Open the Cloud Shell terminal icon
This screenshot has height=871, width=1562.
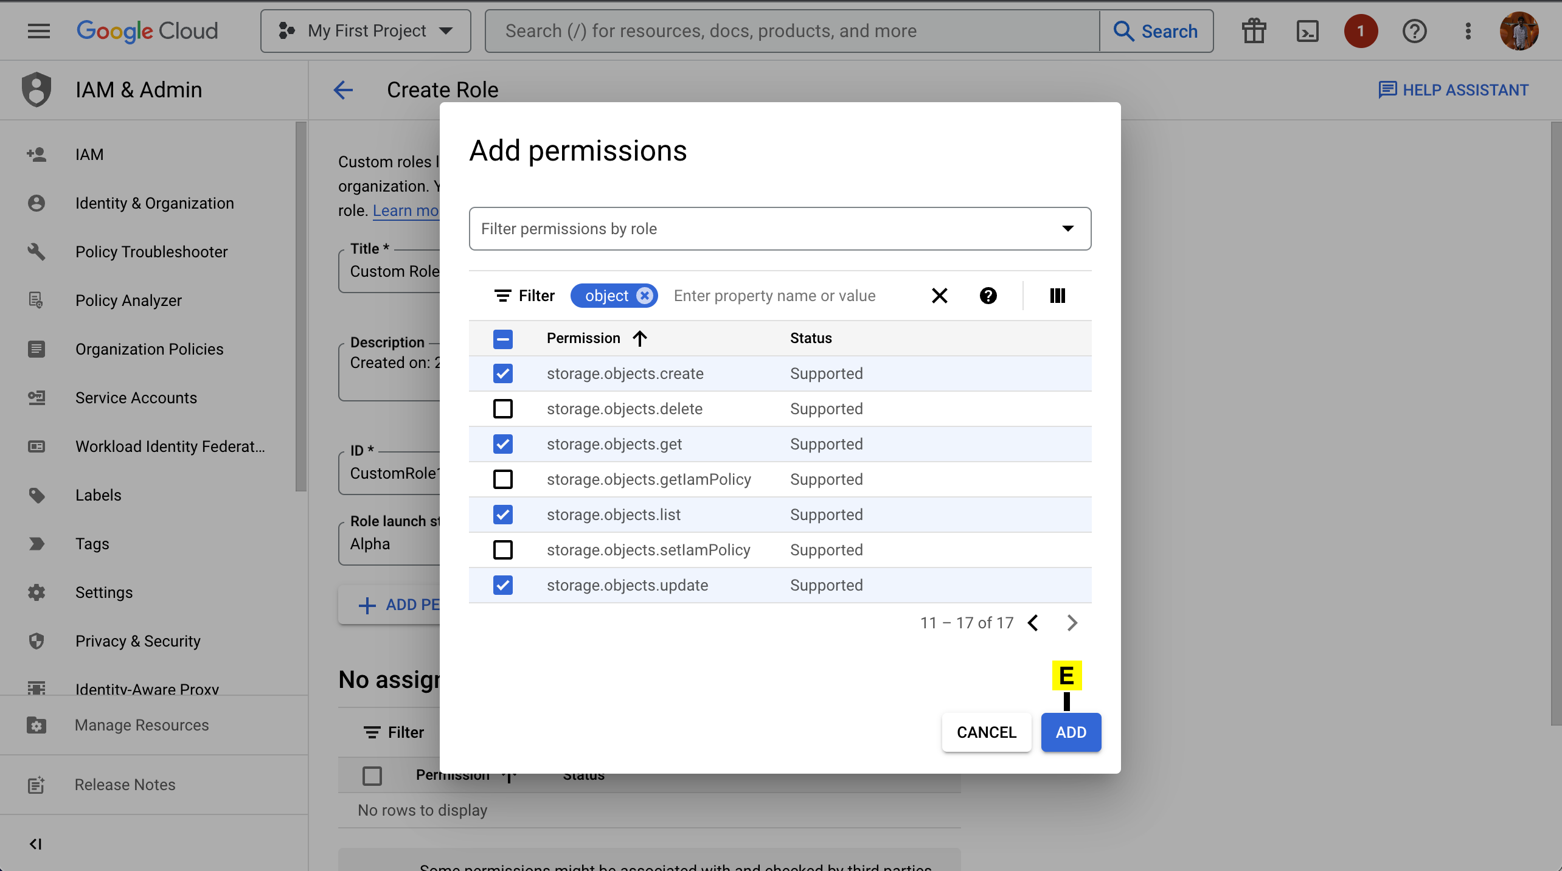1307,31
